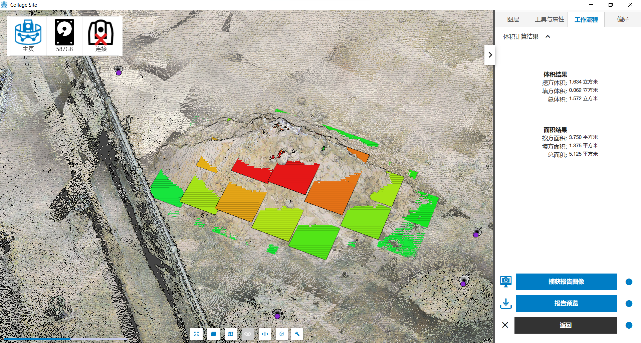Click the 报告预览 button
The image size is (641, 343).
pyautogui.click(x=566, y=303)
